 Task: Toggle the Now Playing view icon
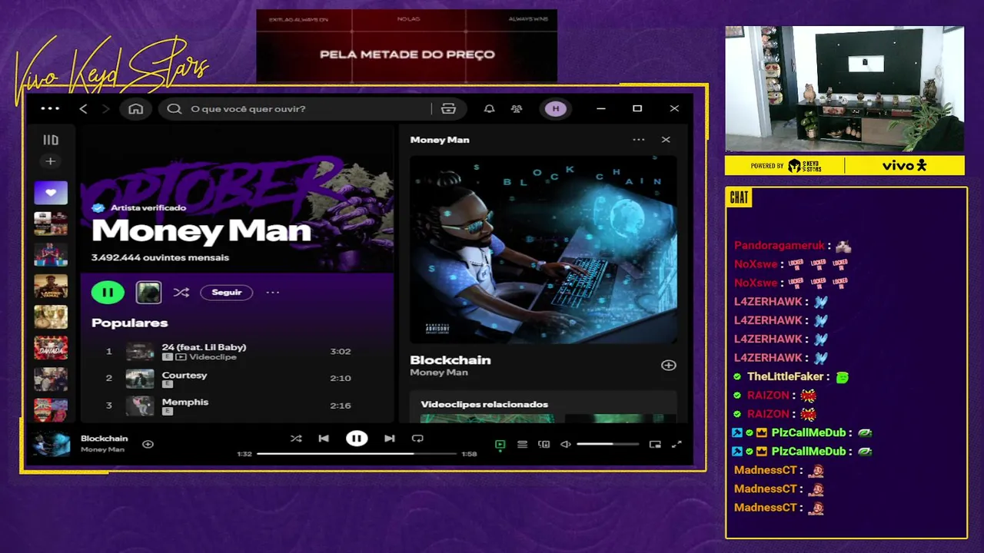click(x=500, y=444)
